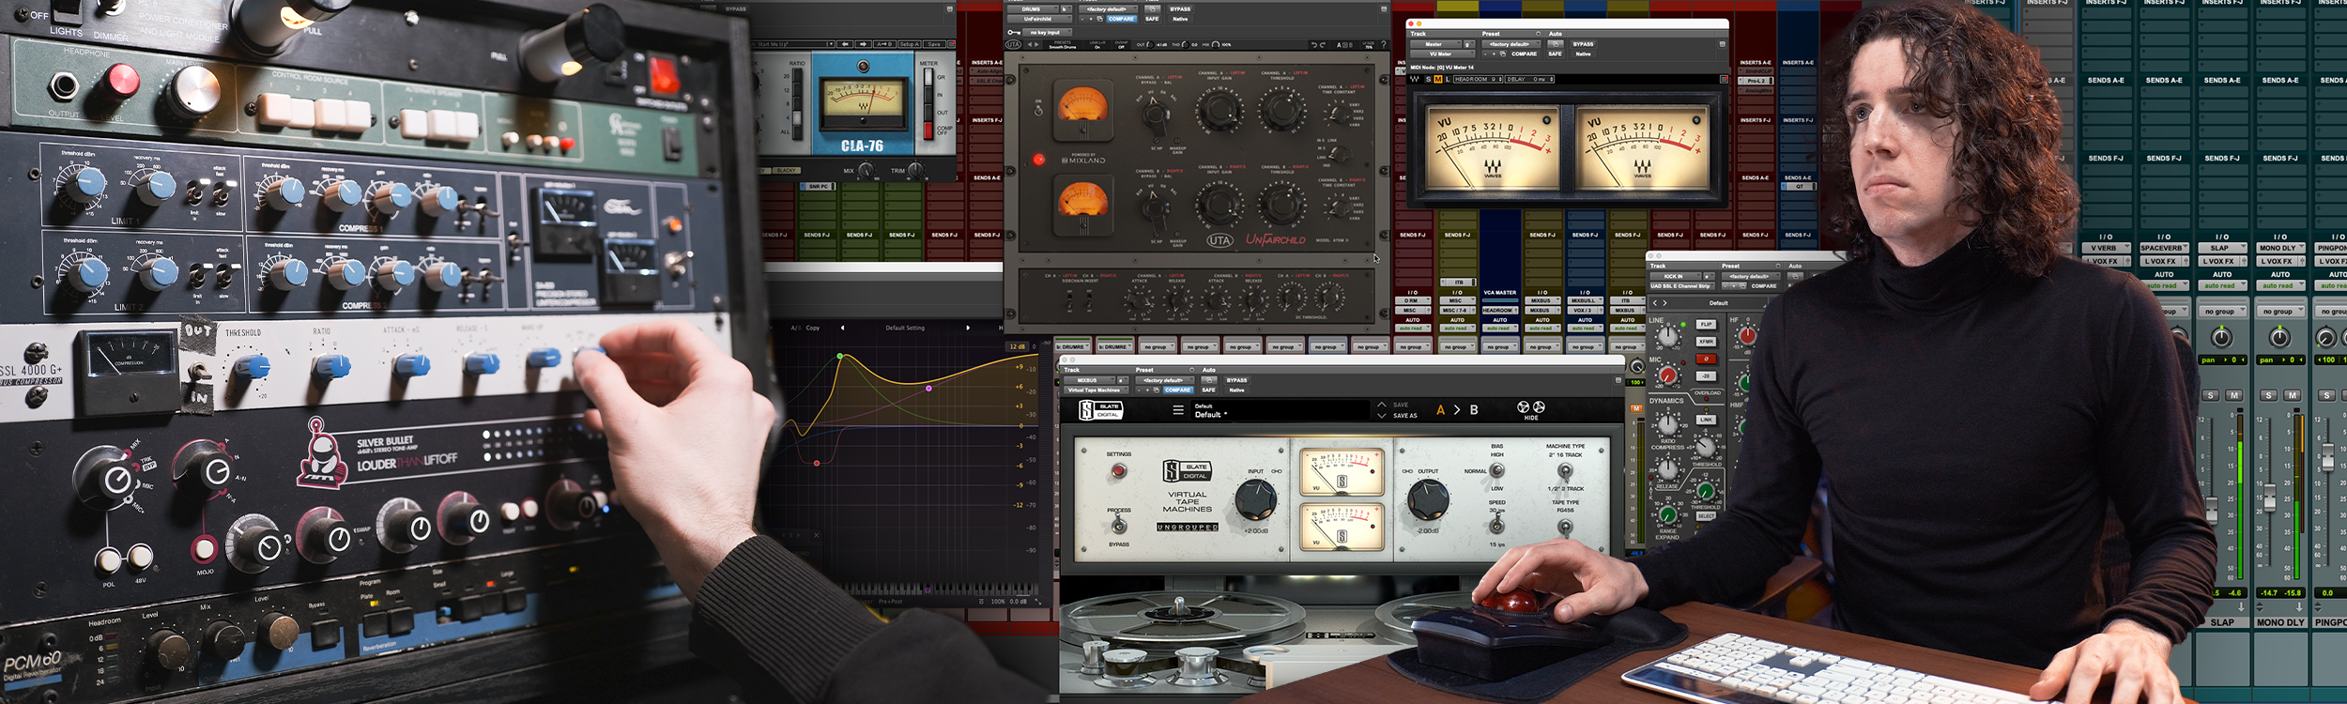Click Copy button in the EQ plugin header

813,328
